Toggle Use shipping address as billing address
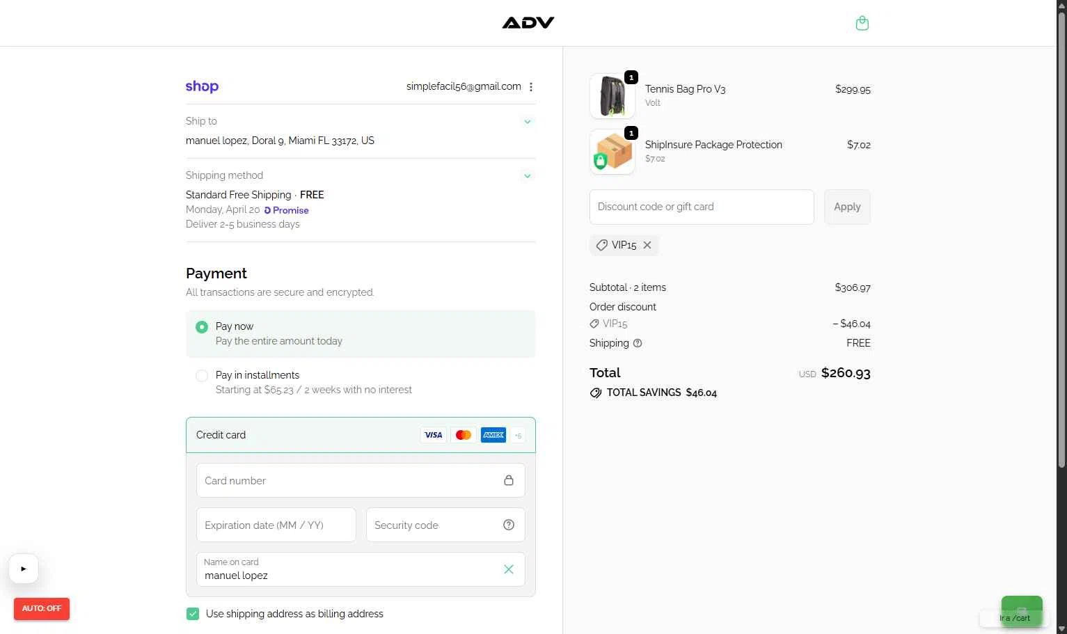This screenshot has height=634, width=1067. (193, 614)
